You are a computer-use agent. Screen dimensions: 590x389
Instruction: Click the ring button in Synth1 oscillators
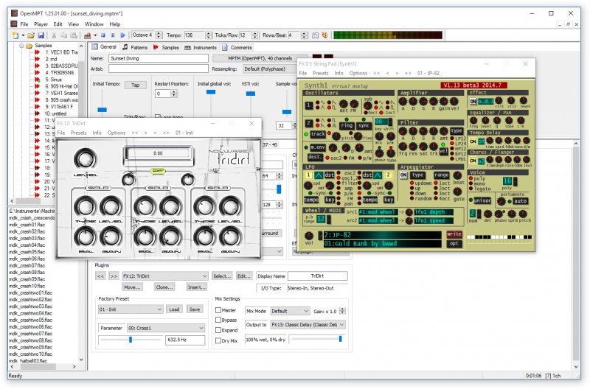click(x=347, y=125)
